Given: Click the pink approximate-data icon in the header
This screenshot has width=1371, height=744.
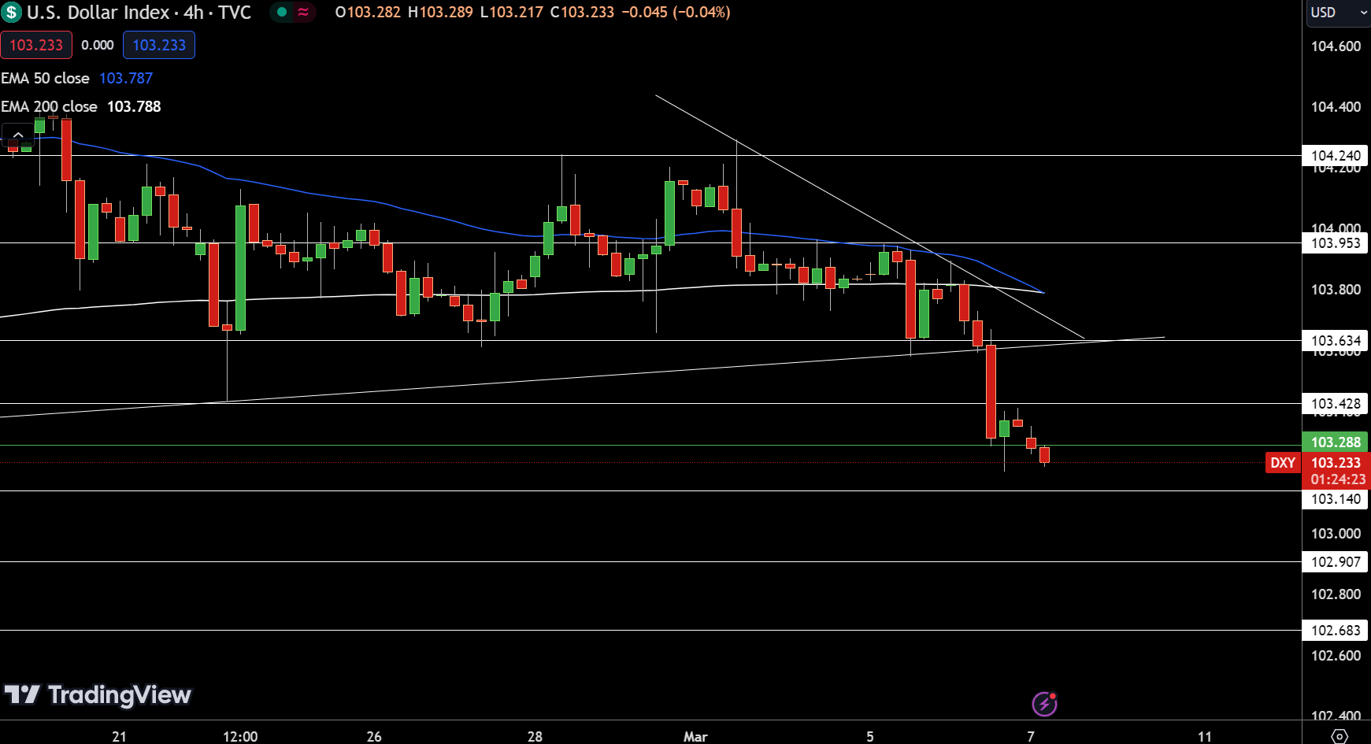Looking at the screenshot, I should (x=302, y=13).
